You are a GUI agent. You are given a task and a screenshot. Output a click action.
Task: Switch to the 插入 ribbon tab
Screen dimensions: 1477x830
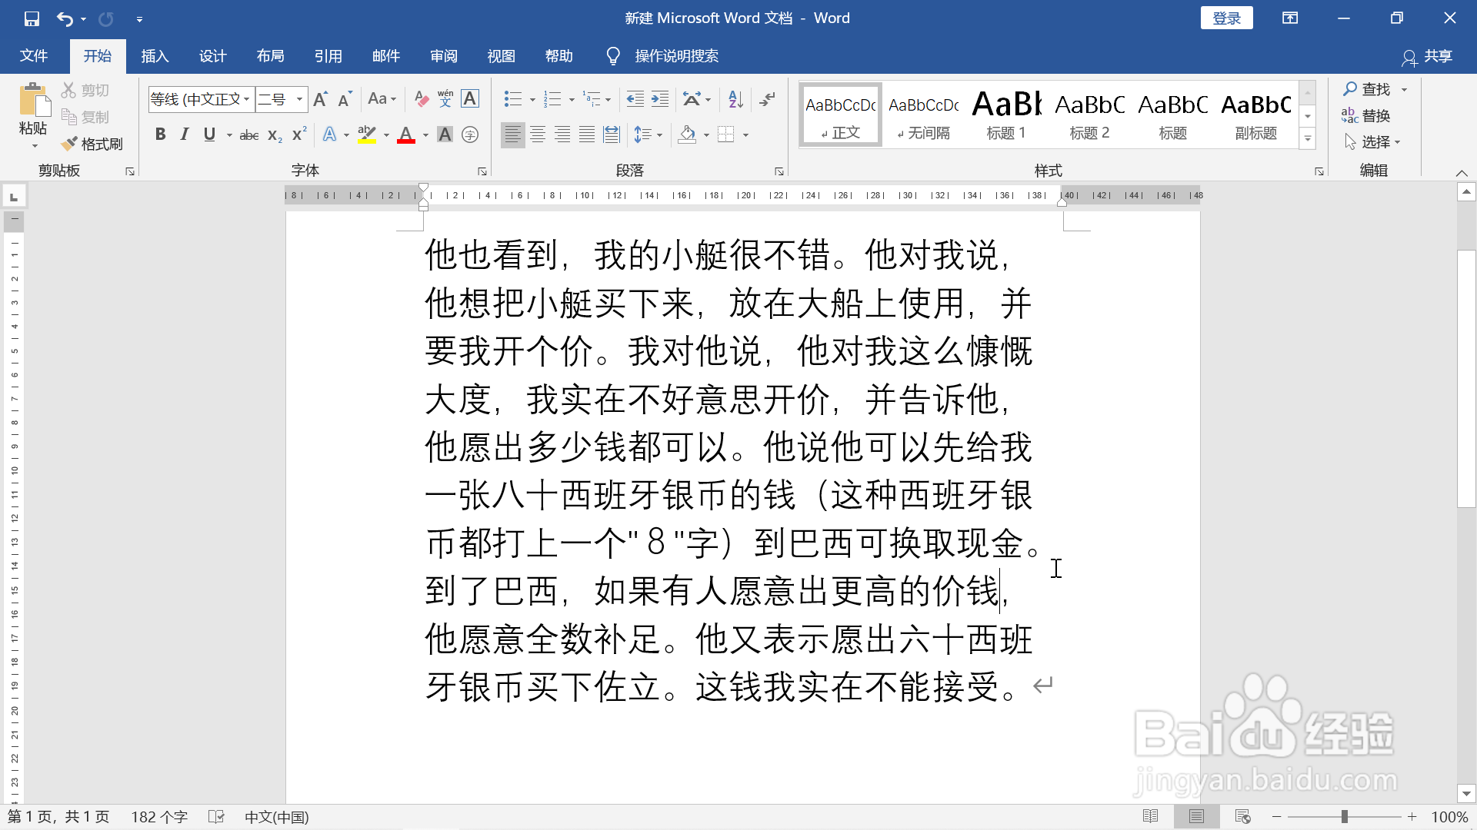coord(155,55)
